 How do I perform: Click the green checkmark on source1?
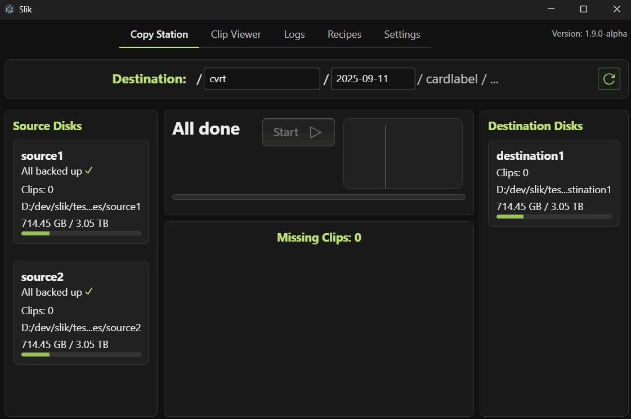89,171
